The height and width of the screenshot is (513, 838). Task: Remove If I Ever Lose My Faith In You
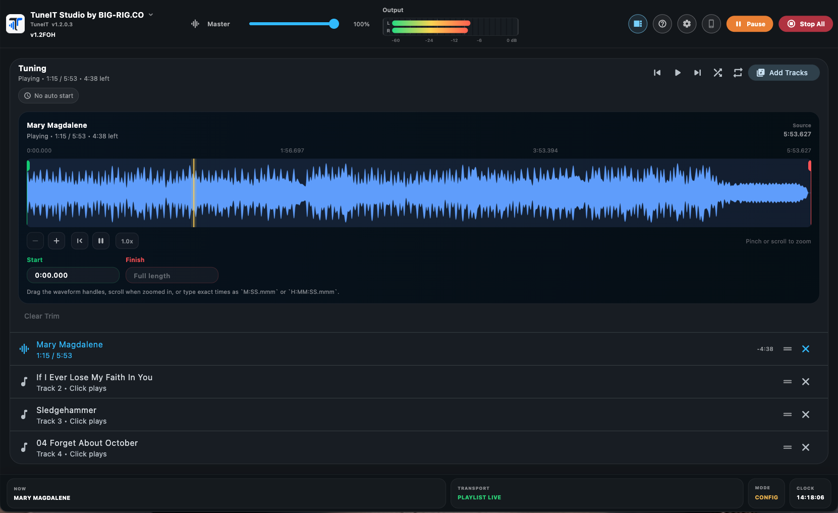(x=806, y=382)
